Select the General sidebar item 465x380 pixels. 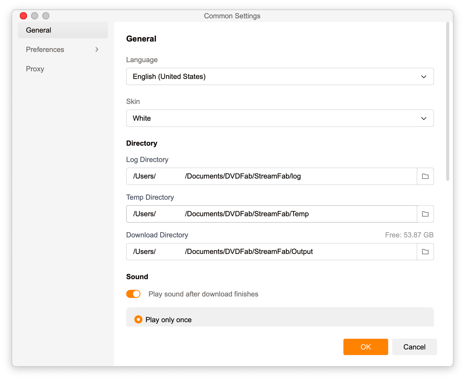point(63,30)
